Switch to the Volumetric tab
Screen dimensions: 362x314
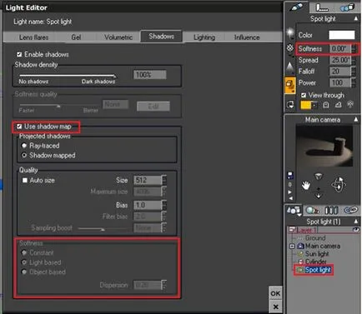(118, 37)
